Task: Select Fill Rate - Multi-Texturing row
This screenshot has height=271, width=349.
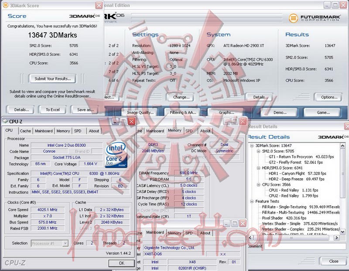Action: click(301, 212)
